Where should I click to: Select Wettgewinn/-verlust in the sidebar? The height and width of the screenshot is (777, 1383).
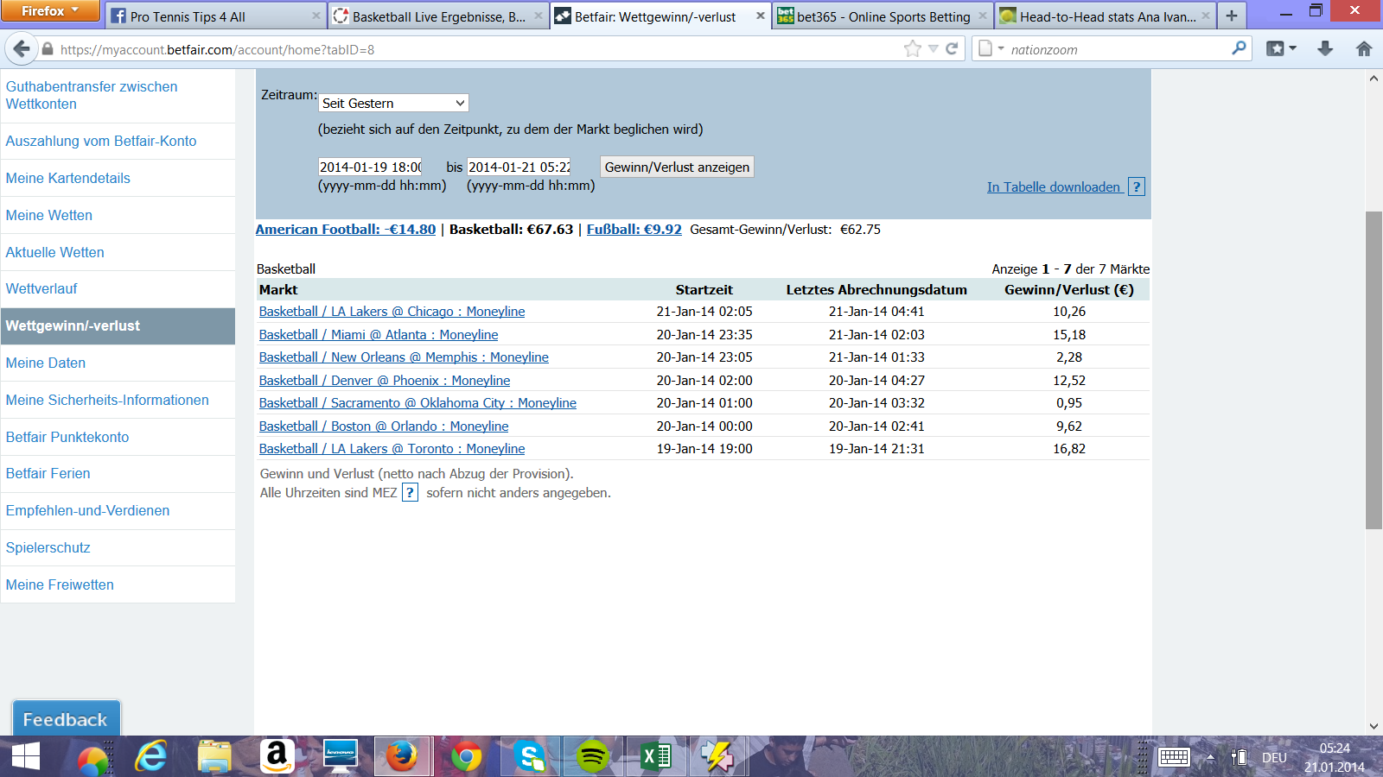118,325
